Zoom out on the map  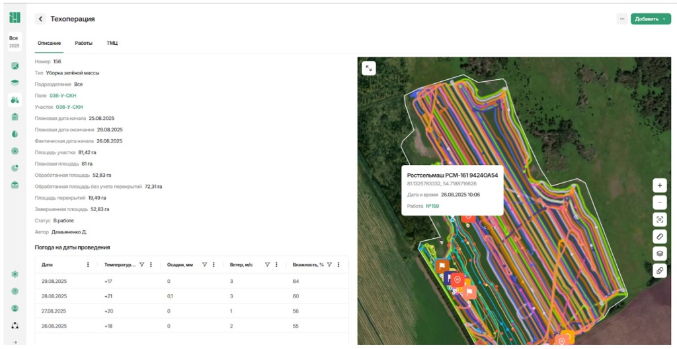tap(659, 203)
